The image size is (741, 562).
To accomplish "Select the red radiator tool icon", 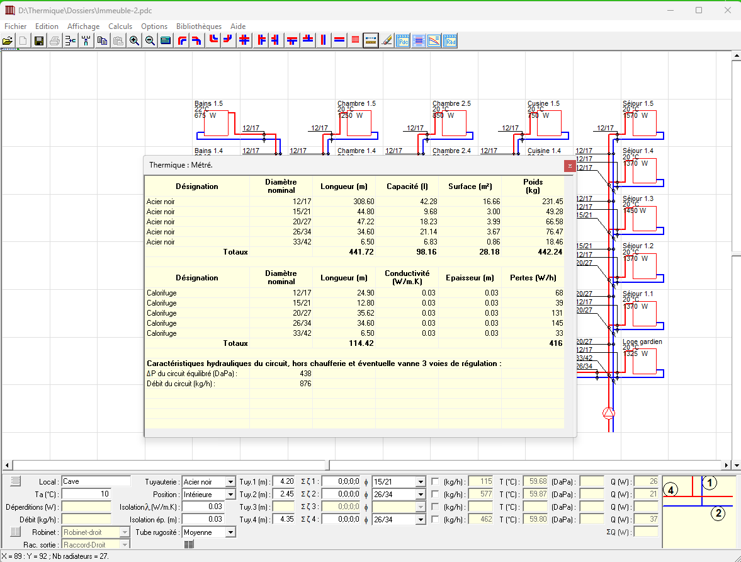I will pos(356,41).
